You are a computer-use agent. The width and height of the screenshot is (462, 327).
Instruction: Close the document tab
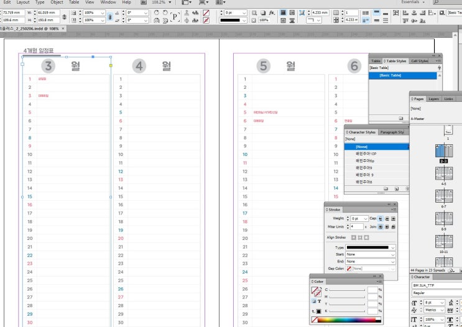(x=63, y=29)
